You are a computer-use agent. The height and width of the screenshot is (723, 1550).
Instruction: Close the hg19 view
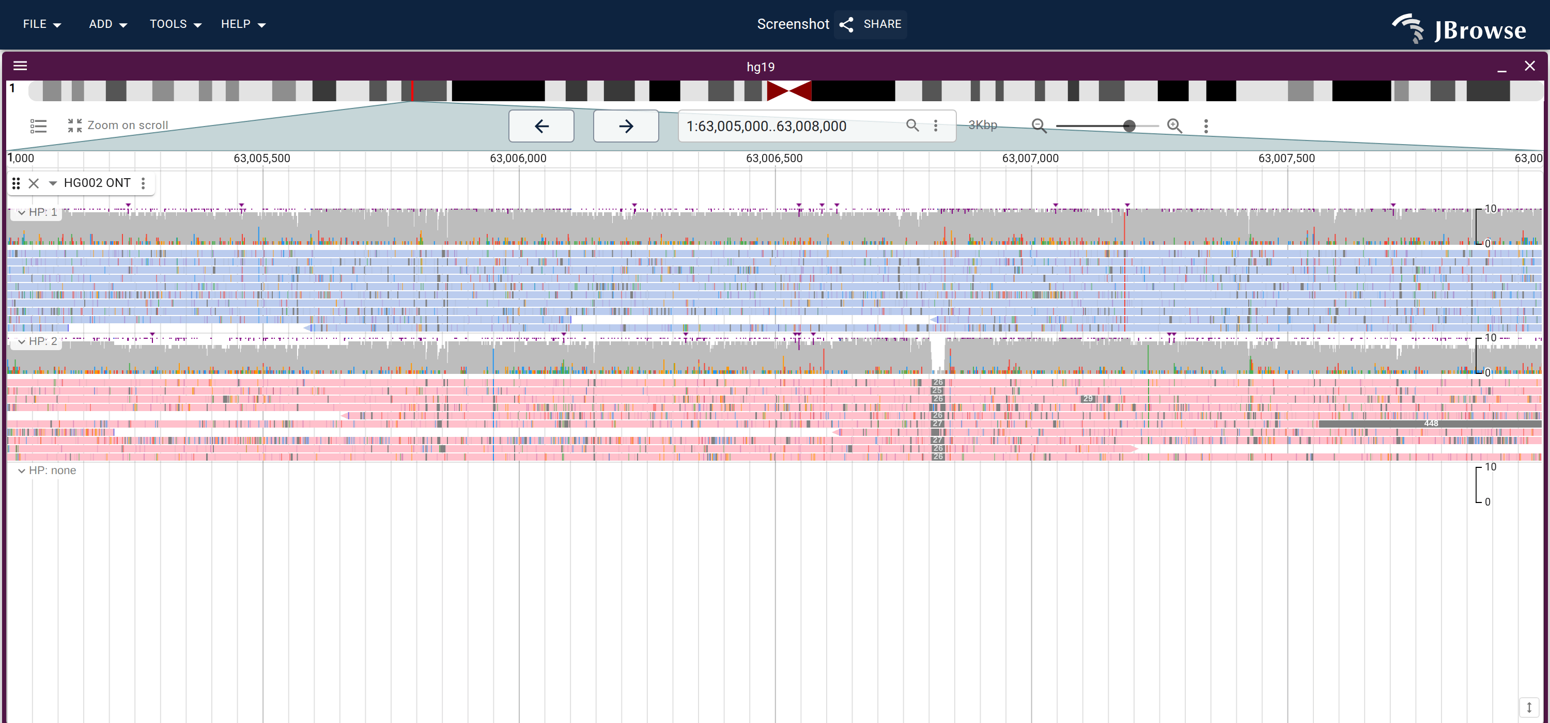(x=1529, y=66)
